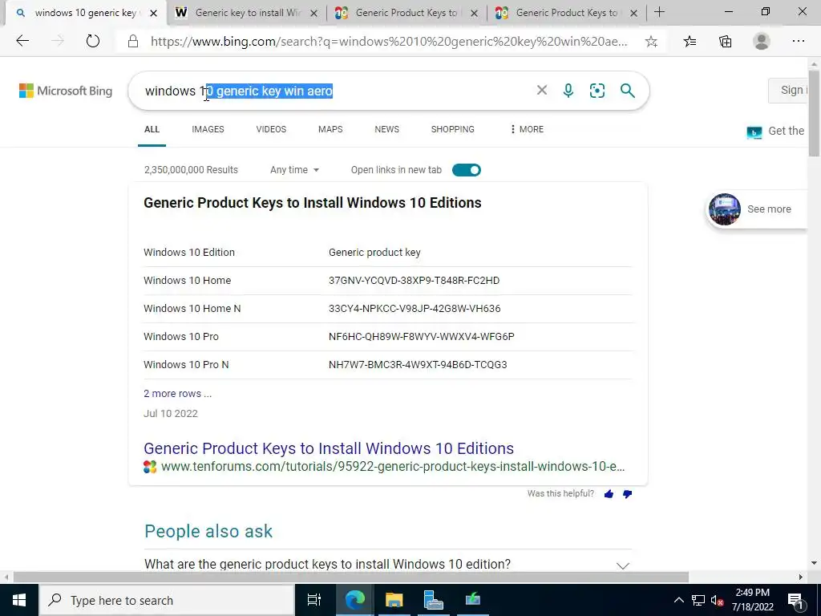The width and height of the screenshot is (821, 616).
Task: Open the Favorites list icon
Action: (690, 42)
